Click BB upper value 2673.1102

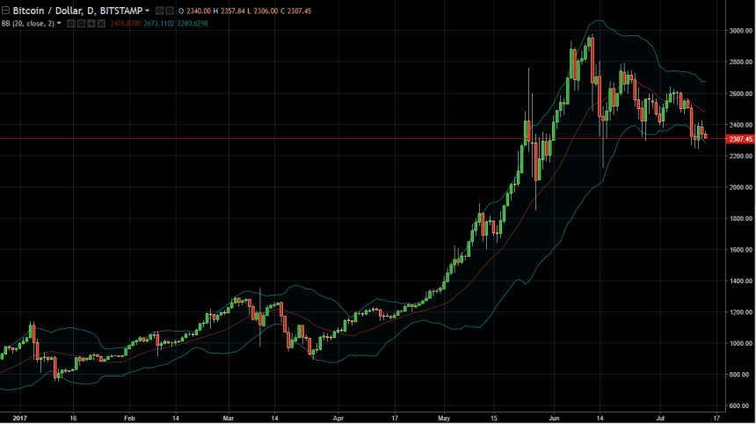click(158, 23)
